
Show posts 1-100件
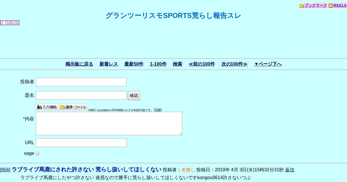pyautogui.click(x=158, y=64)
